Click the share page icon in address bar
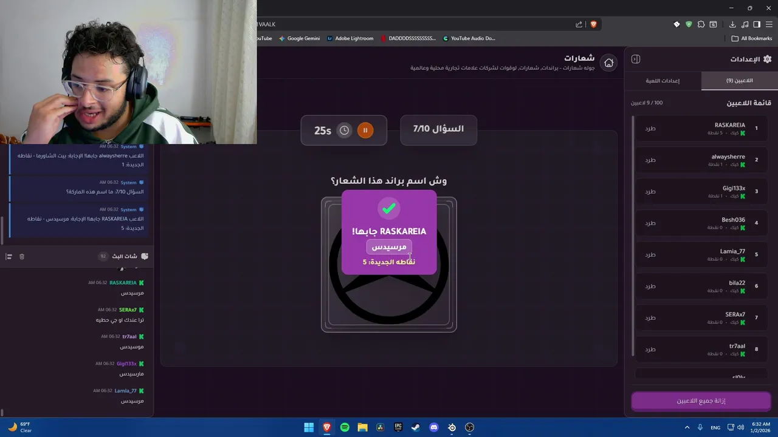The height and width of the screenshot is (437, 778). click(x=579, y=24)
